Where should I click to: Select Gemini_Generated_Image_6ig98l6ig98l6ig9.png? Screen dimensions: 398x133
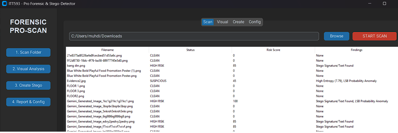(x=232, y=116)
